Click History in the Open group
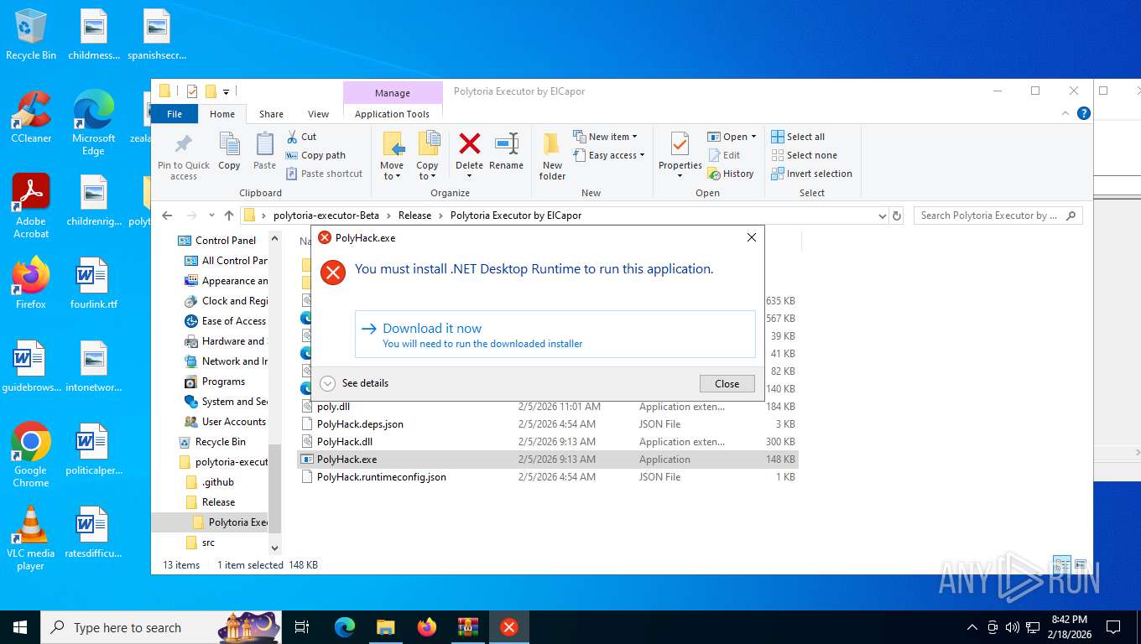Viewport: 1141px width, 644px height. pyautogui.click(x=731, y=174)
